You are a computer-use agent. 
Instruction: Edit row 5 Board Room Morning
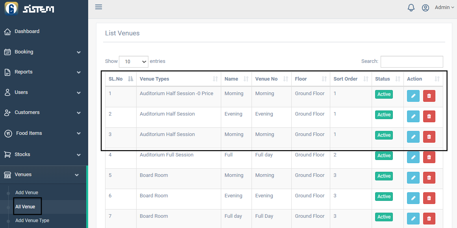(x=413, y=178)
